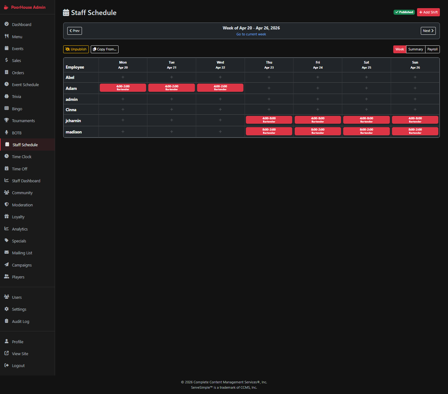The height and width of the screenshot is (394, 448).
Task: Click the Settings gear icon
Action: [x=7, y=309]
